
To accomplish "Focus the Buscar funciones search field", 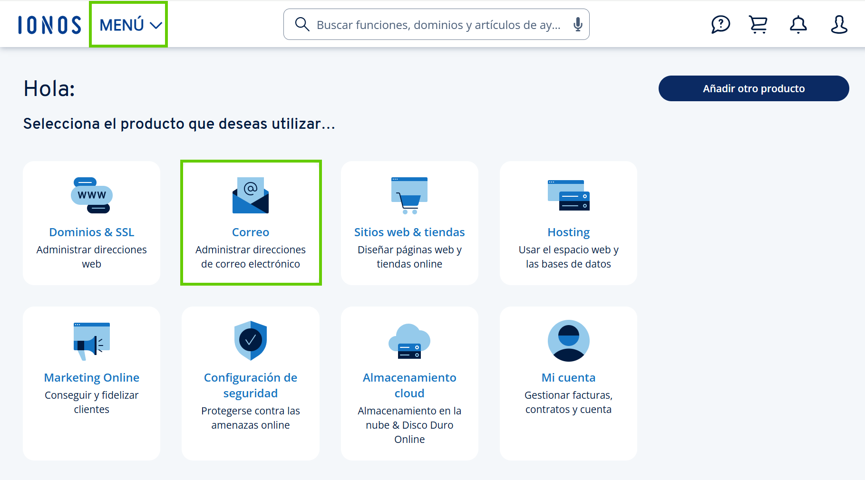I will click(436, 24).
